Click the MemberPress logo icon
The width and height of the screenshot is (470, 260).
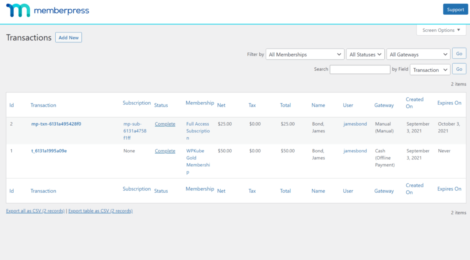tap(18, 11)
